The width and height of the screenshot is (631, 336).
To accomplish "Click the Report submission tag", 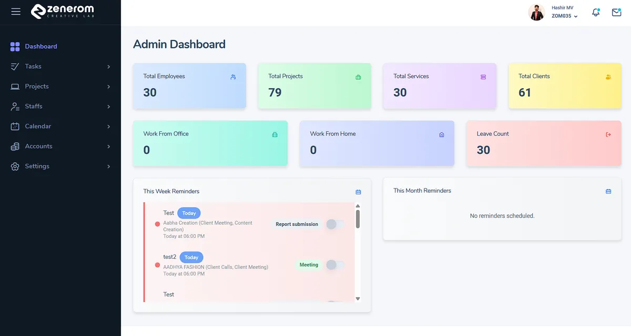I will pyautogui.click(x=297, y=224).
